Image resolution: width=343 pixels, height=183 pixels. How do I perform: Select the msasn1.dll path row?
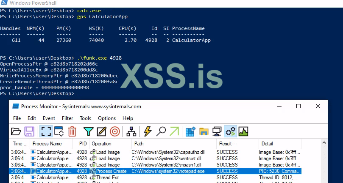(166, 165)
